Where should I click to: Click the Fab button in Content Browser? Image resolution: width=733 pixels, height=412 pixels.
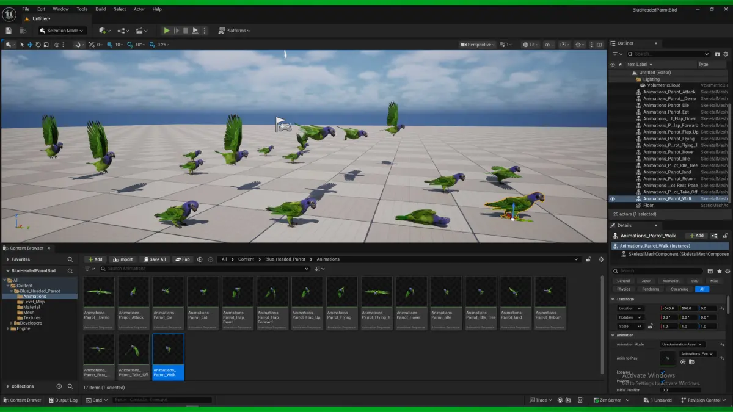click(x=183, y=259)
